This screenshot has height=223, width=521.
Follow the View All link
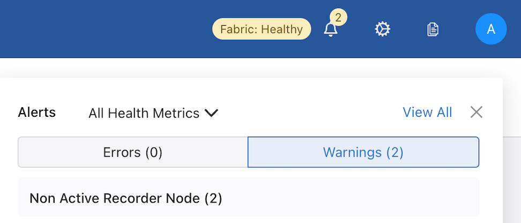pyautogui.click(x=427, y=112)
